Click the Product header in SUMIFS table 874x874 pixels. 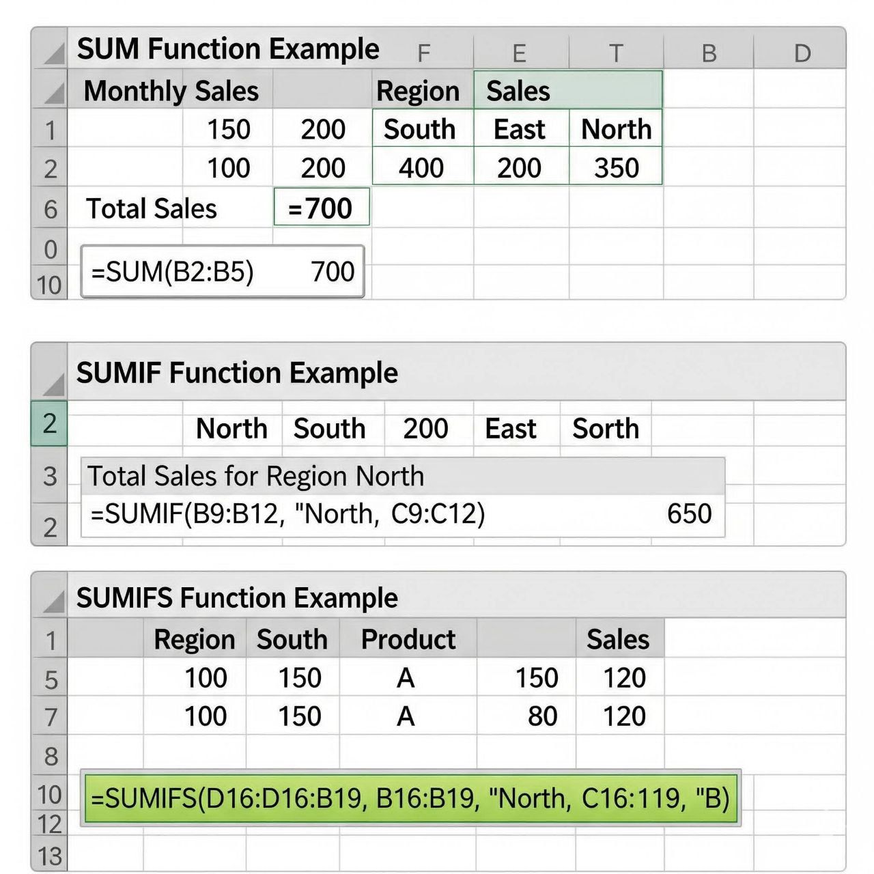[x=408, y=639]
